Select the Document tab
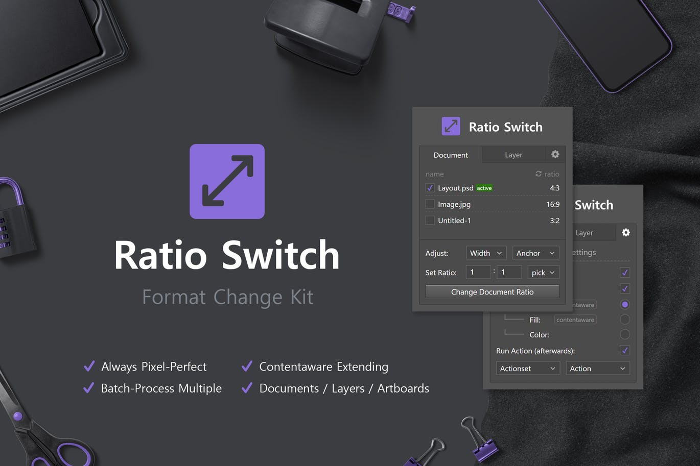Viewport: 700px width, 466px height. 450,154
